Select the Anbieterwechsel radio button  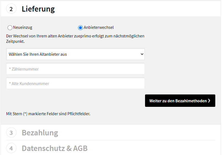coord(80,27)
